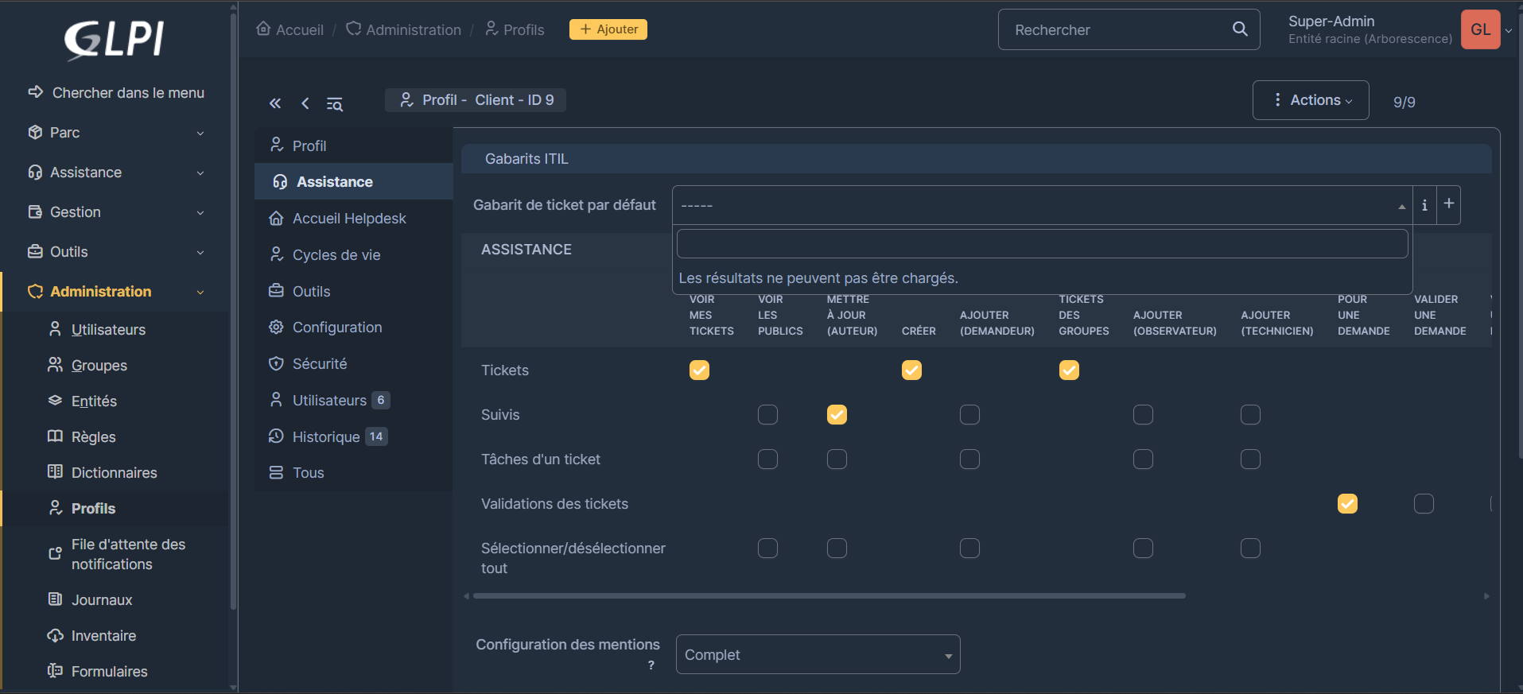Open the list search toggle icon
The image size is (1523, 694).
pos(335,104)
